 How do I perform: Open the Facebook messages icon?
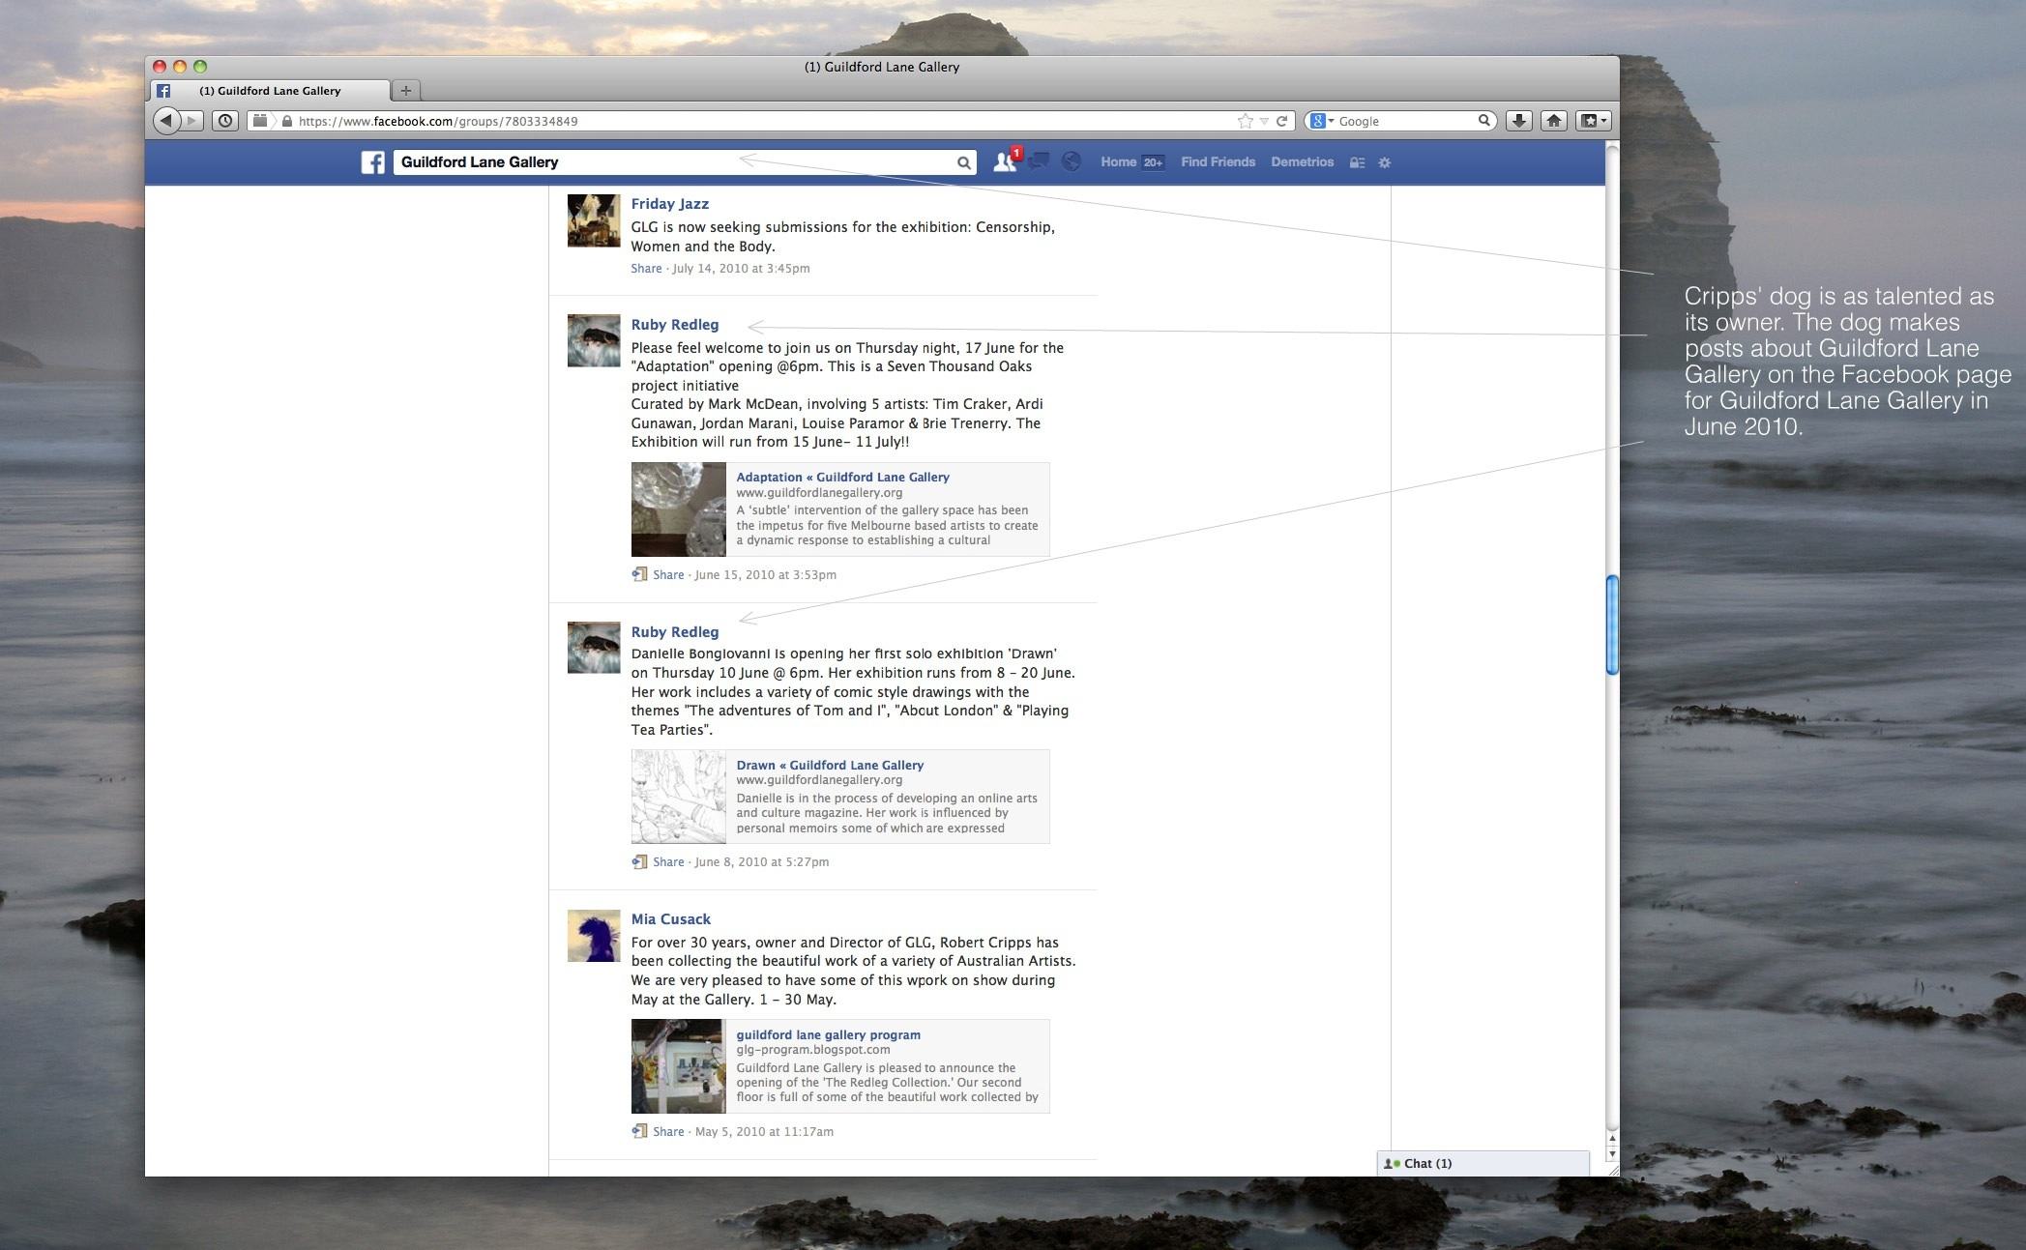point(1039,161)
